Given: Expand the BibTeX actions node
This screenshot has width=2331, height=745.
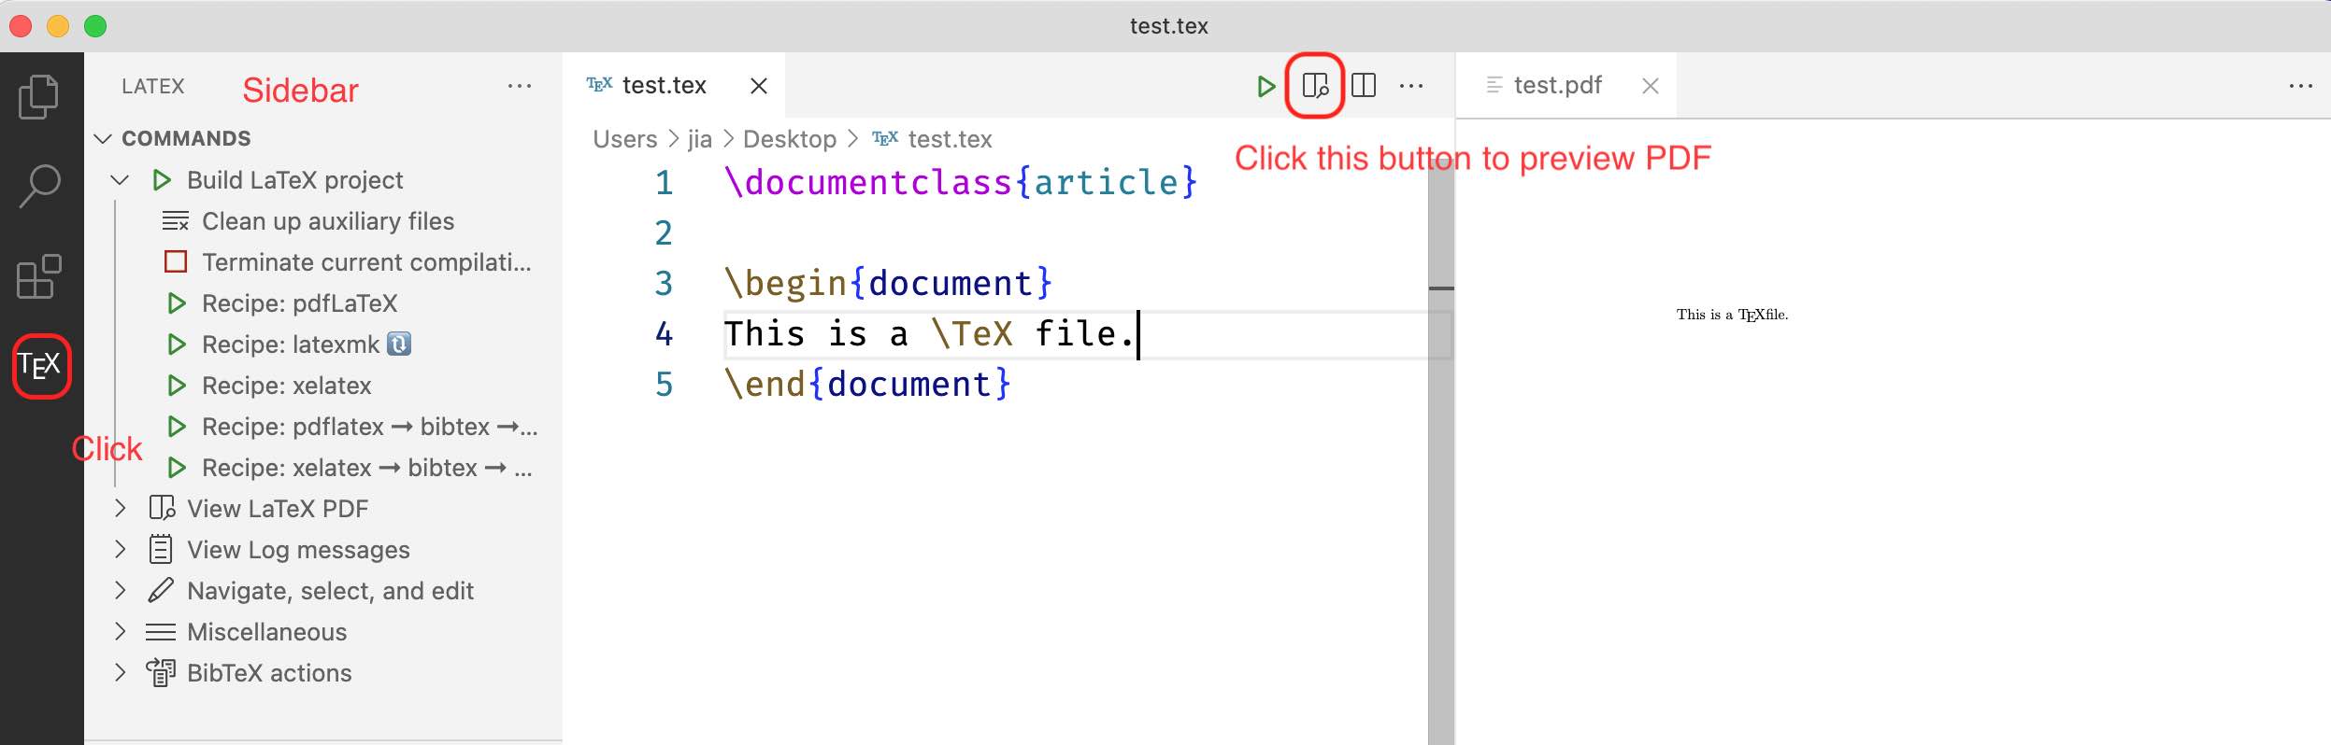Looking at the screenshot, I should tap(120, 673).
